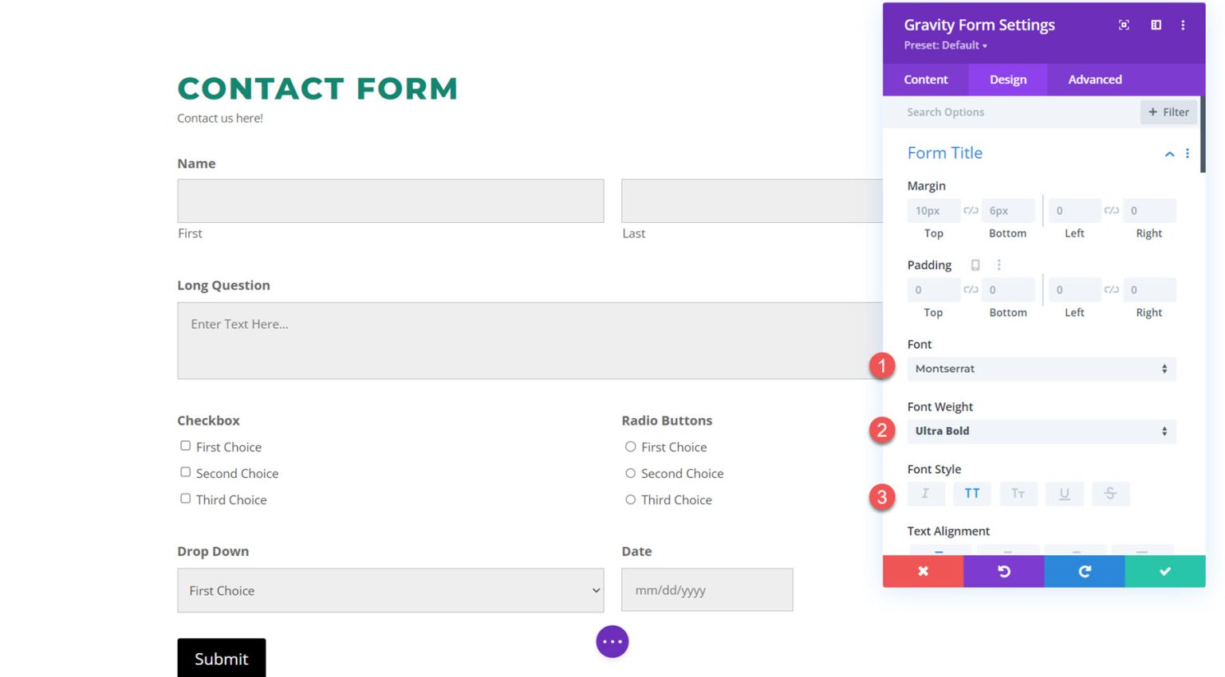
Task: Collapse the Form Title section
Action: click(x=1169, y=154)
